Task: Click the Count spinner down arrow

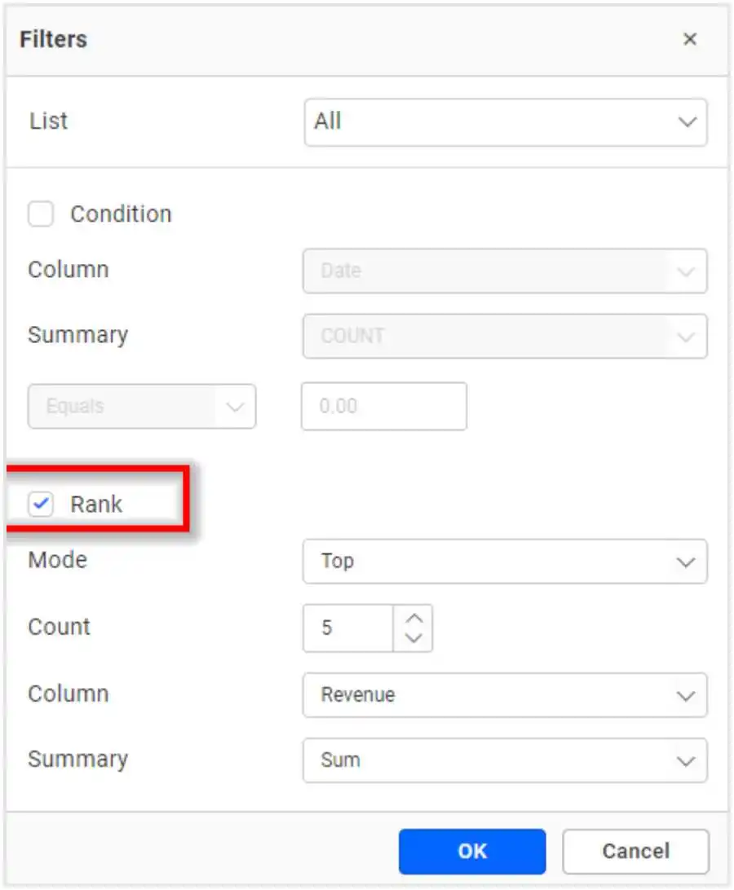Action: coord(414,637)
